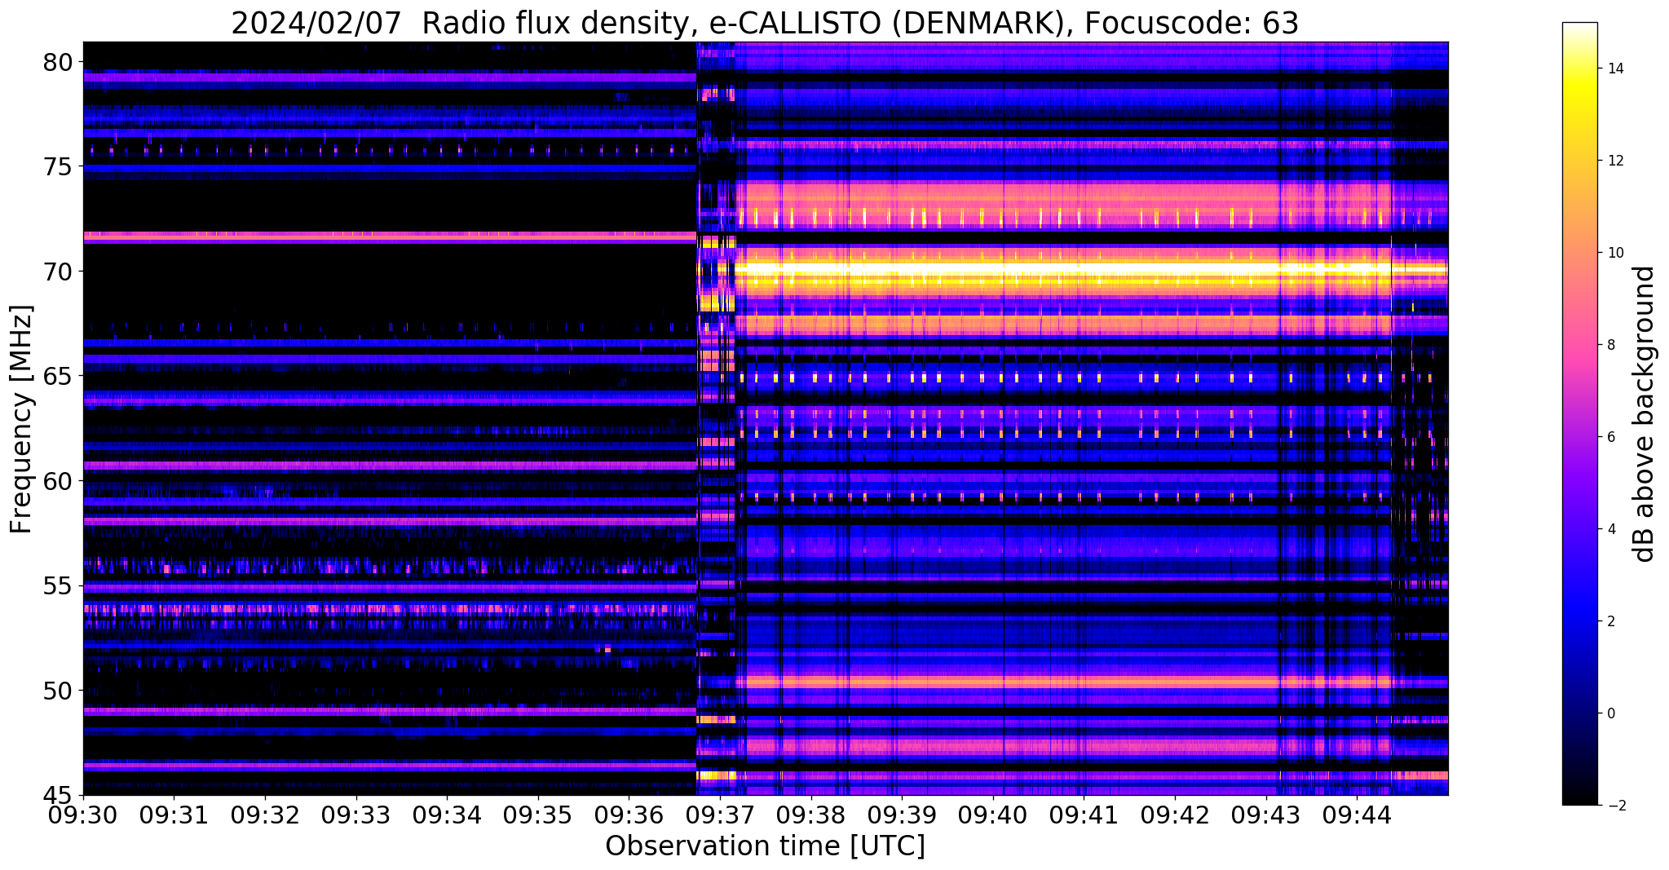Click the 45 MHz frequency tick label
1669x870 pixels.
click(57, 796)
